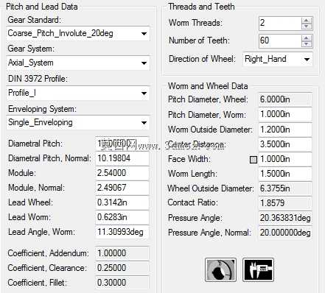Click the Worm Length field showing 1.5000in
Viewport: 325px width, 293px height.
285,174
